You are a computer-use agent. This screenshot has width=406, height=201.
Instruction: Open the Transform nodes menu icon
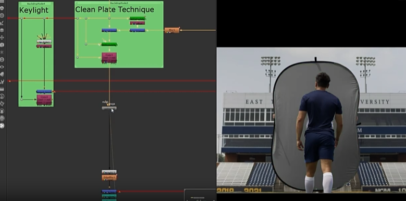click(2, 37)
